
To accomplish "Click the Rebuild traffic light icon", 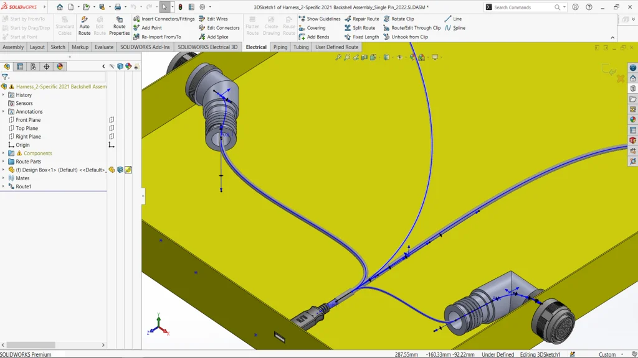I will click(180, 7).
